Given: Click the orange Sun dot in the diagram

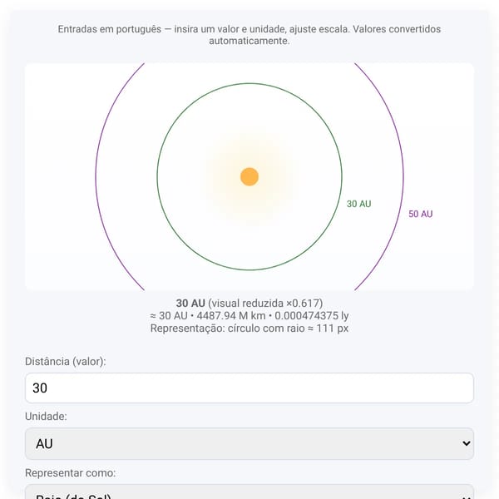Looking at the screenshot, I should pyautogui.click(x=249, y=176).
